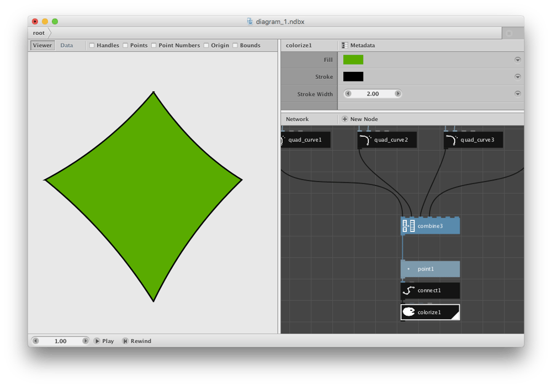Click the document icon in title bar
The width and height of the screenshot is (552, 387).
coord(250,22)
